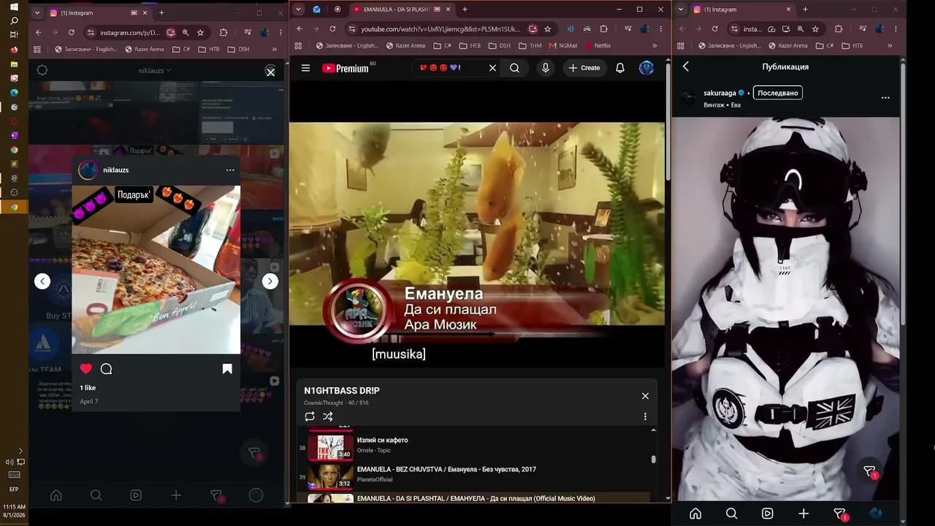
Task: Open Instagram Search in the right window
Action: point(731,513)
